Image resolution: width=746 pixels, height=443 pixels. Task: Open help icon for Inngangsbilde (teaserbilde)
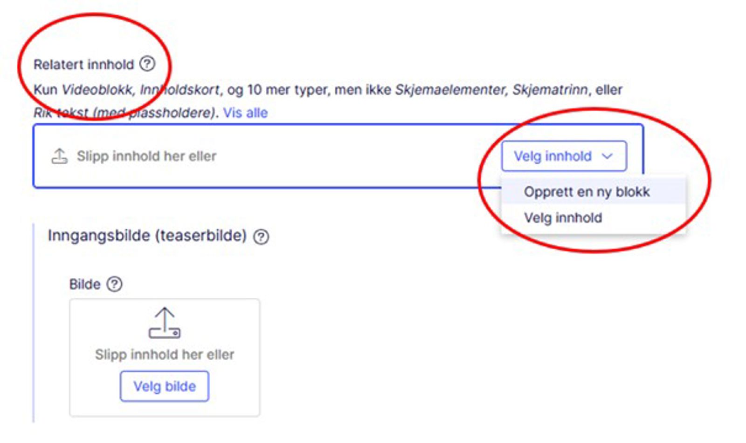[x=261, y=237]
